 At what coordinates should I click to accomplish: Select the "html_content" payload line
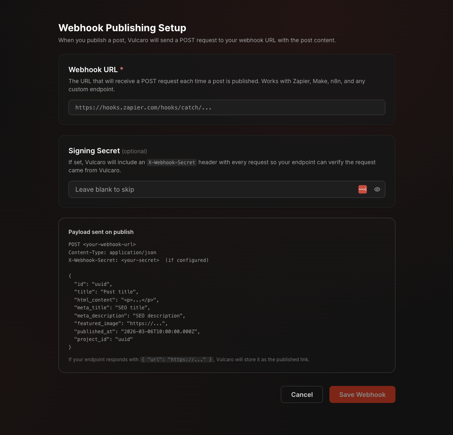[117, 300]
